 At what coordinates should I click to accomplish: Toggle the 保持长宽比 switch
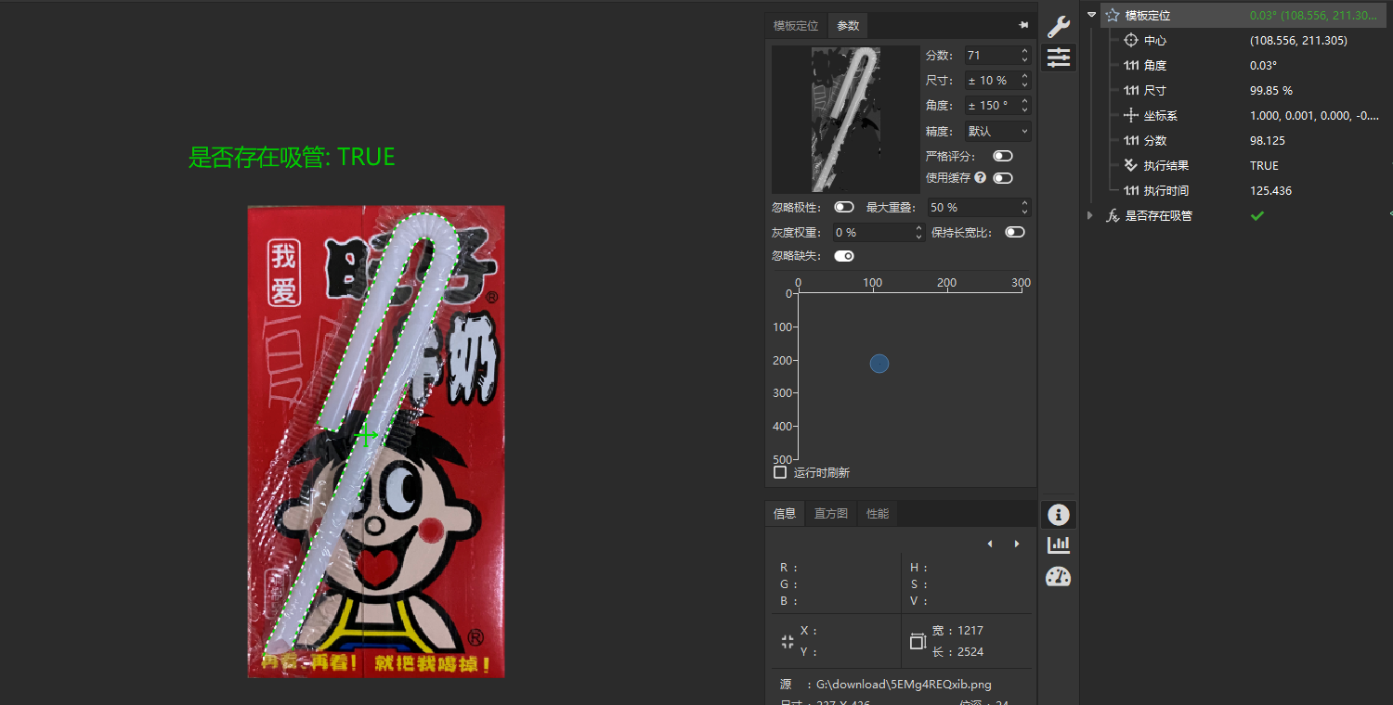pyautogui.click(x=1014, y=232)
